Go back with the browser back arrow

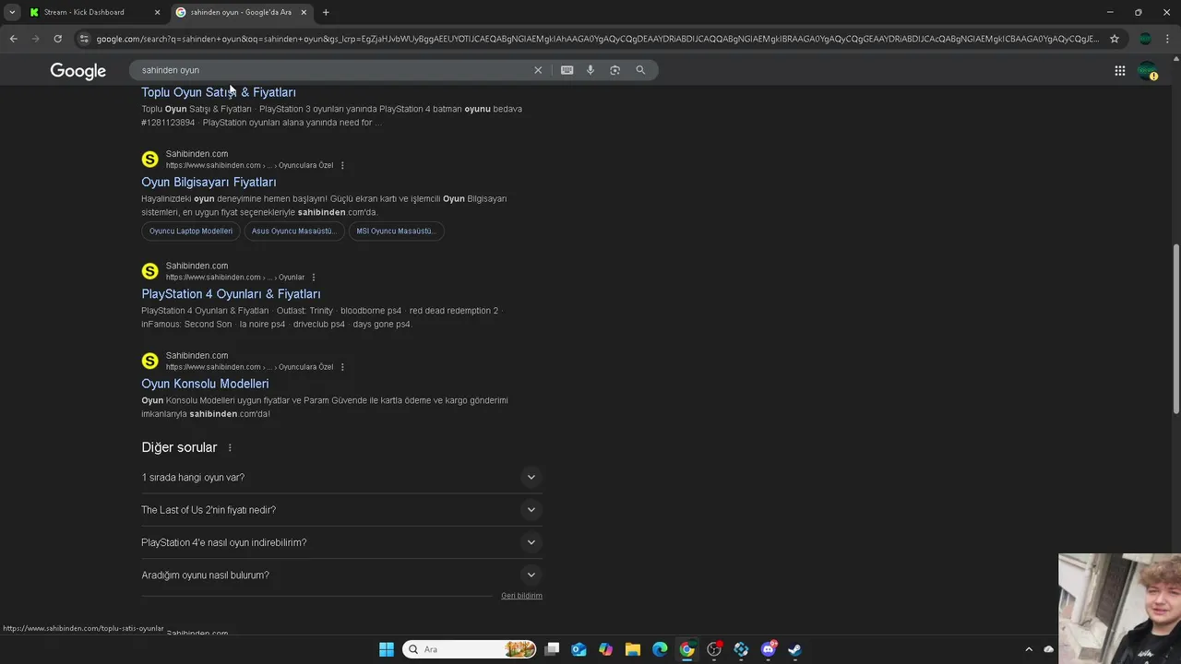coord(13,39)
